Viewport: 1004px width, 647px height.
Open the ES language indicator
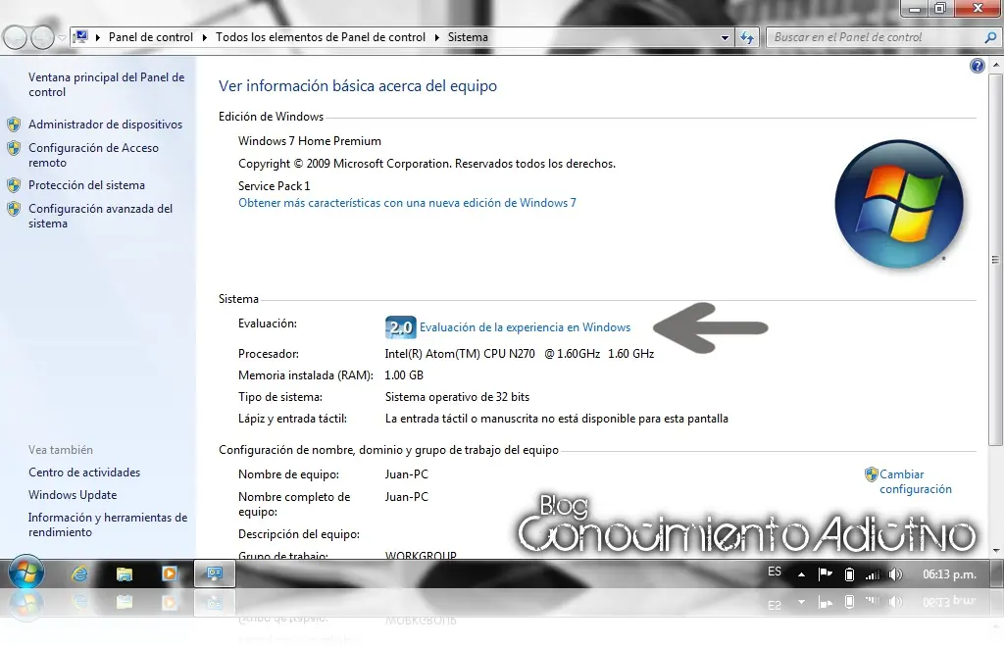tap(775, 571)
